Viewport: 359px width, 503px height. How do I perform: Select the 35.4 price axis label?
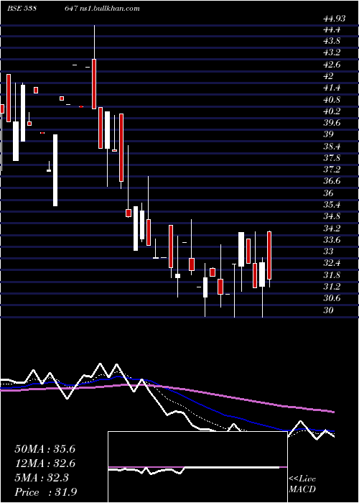(x=332, y=205)
